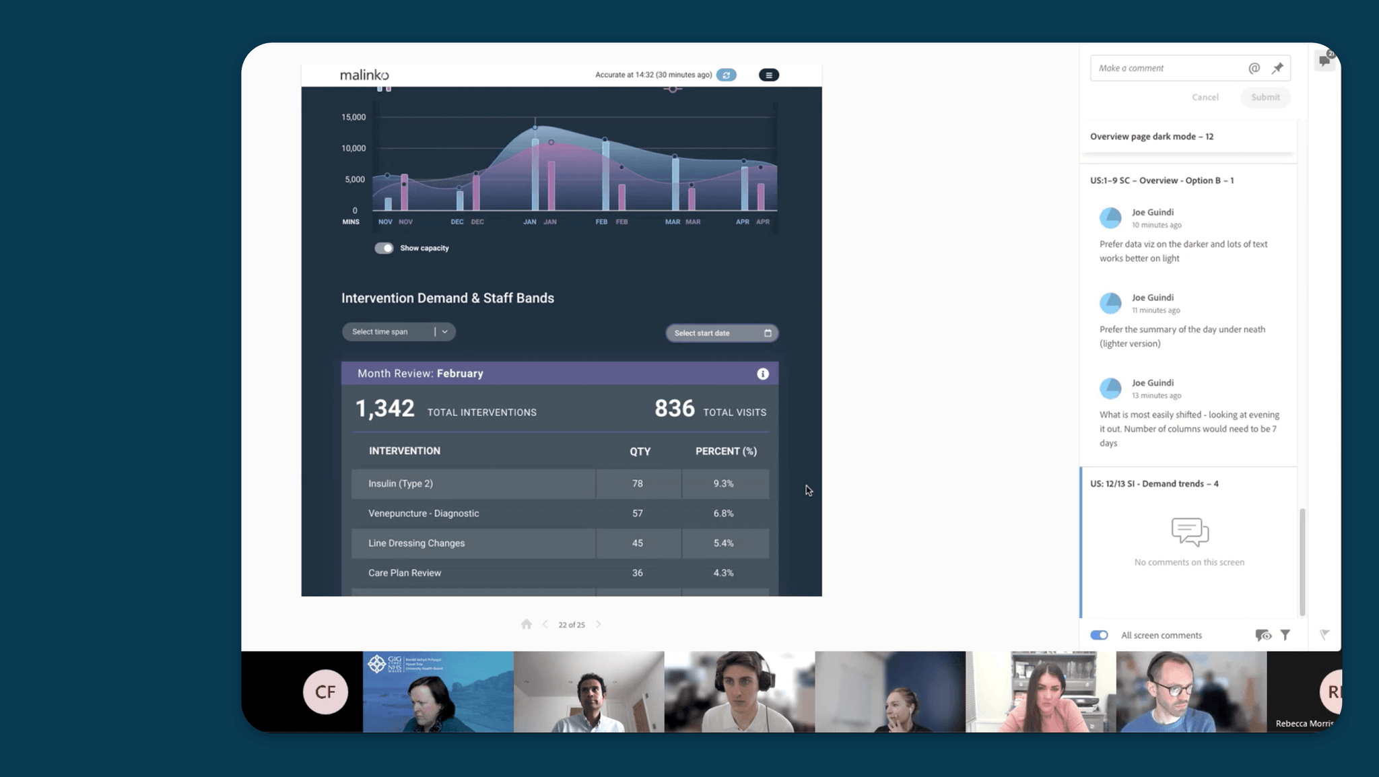Click the Submit comment button
Image resolution: width=1379 pixels, height=777 pixels.
click(1265, 97)
